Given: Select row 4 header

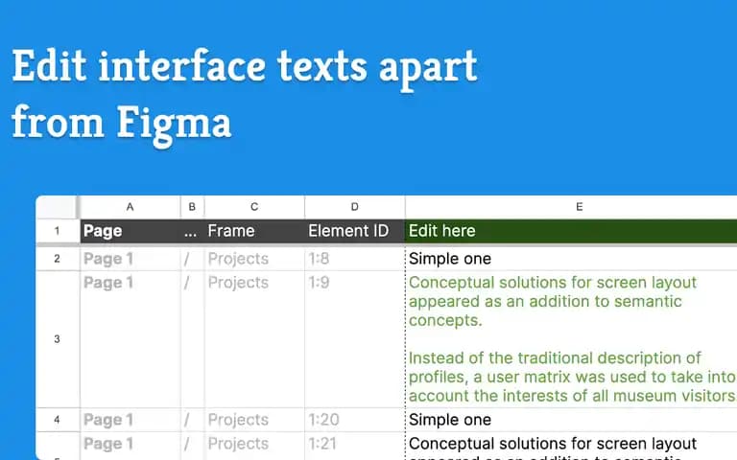Looking at the screenshot, I should (57, 420).
